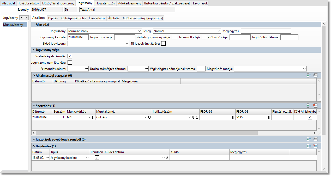The image size is (331, 176).
Task: Delete row icon in Alkalmassági vizsgalat header
Action: (x=315, y=75)
